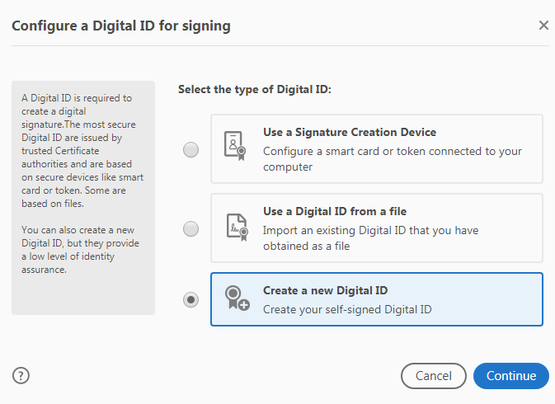The width and height of the screenshot is (555, 404).
Task: Click the ribbon-plus icon for new Digital ID
Action: pyautogui.click(x=238, y=299)
